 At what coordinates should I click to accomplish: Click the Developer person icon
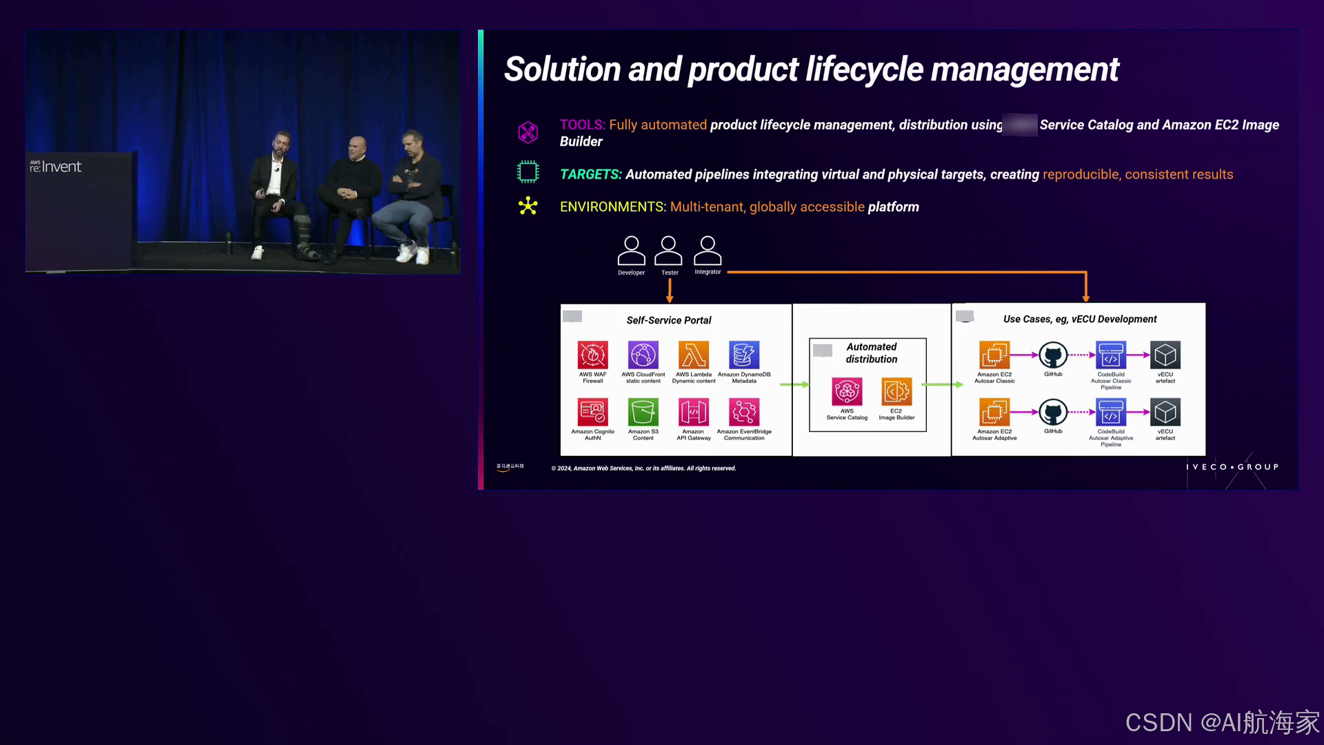tap(631, 251)
